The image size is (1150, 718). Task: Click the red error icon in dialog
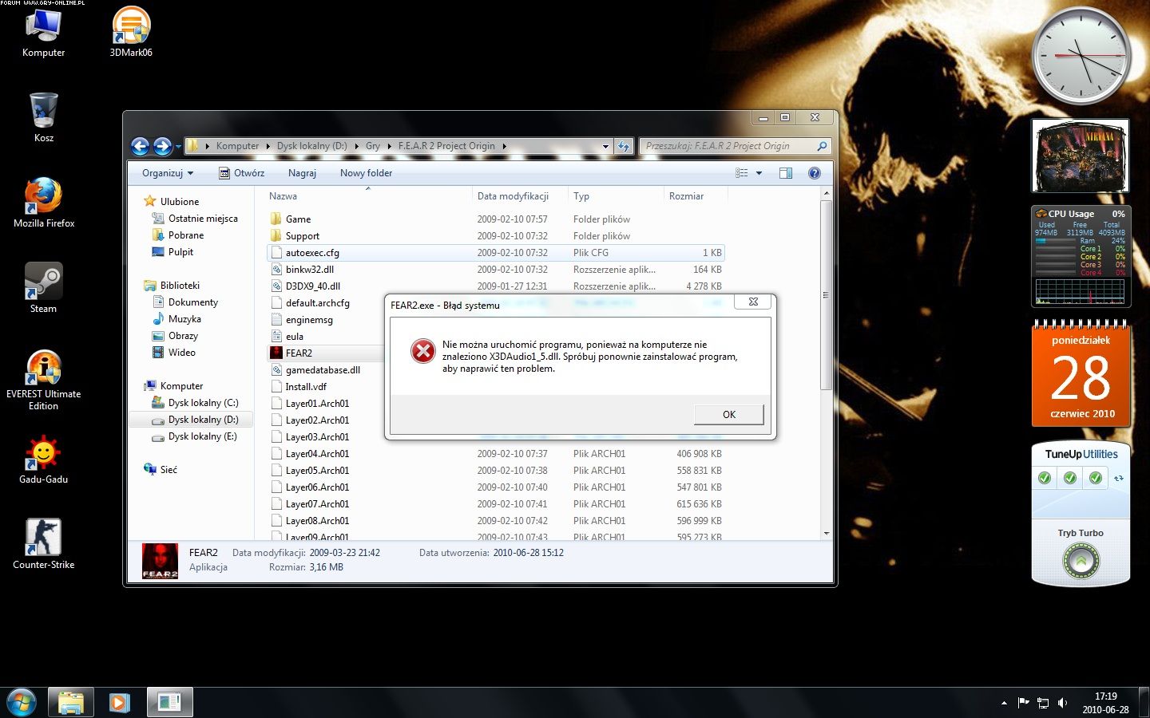pyautogui.click(x=422, y=350)
